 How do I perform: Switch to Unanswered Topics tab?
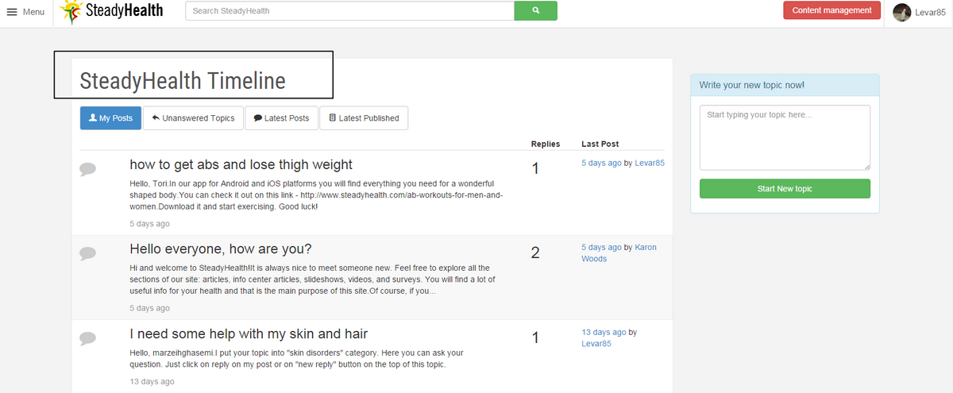point(193,118)
